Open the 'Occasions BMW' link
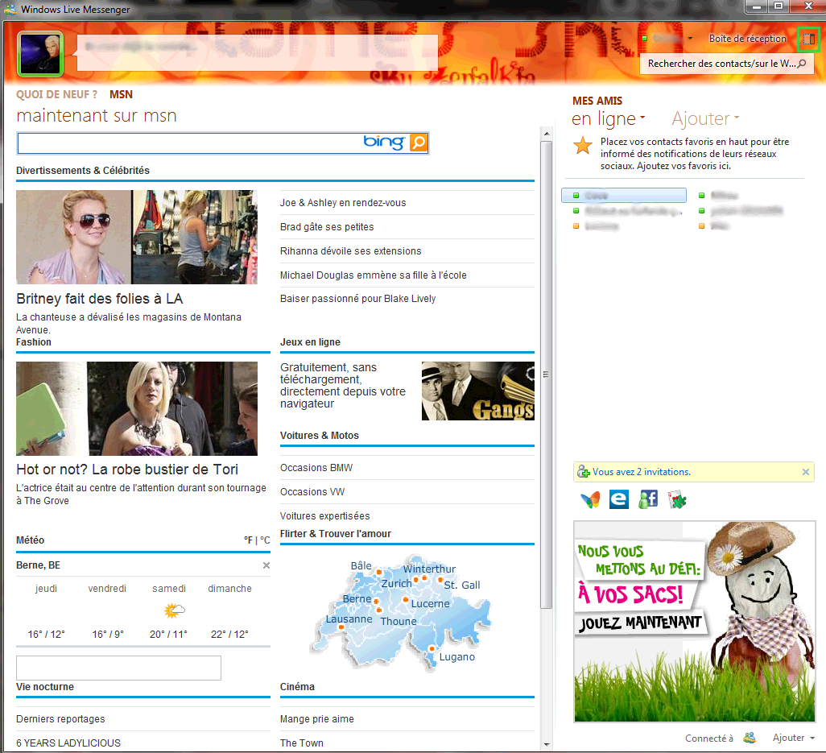 coord(316,468)
